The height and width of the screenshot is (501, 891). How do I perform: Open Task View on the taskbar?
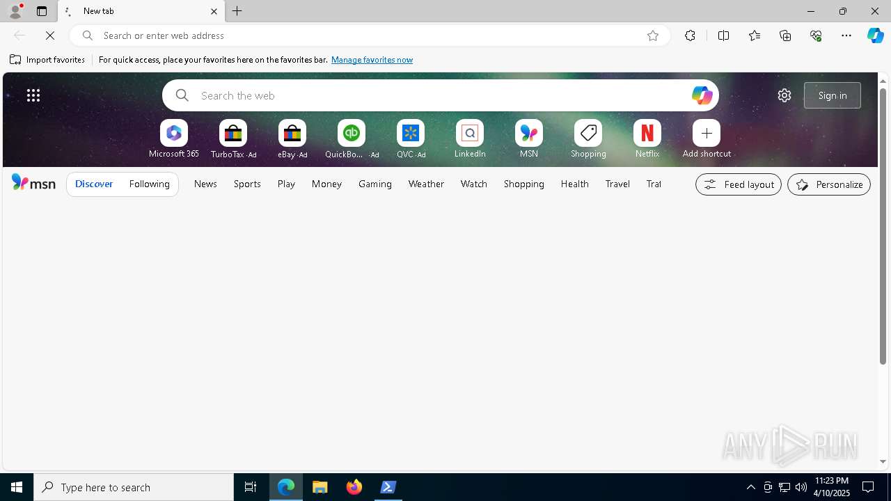coord(251,487)
